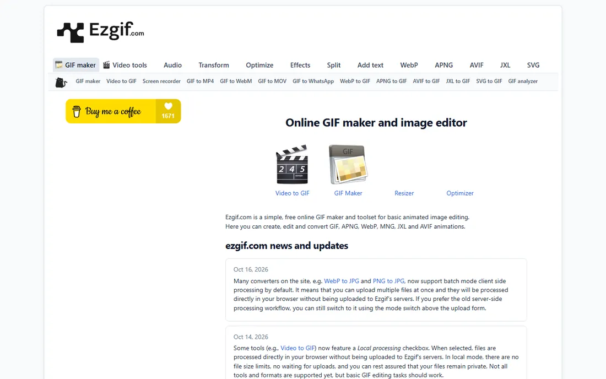Open the Effects tab
The width and height of the screenshot is (606, 379).
point(300,65)
